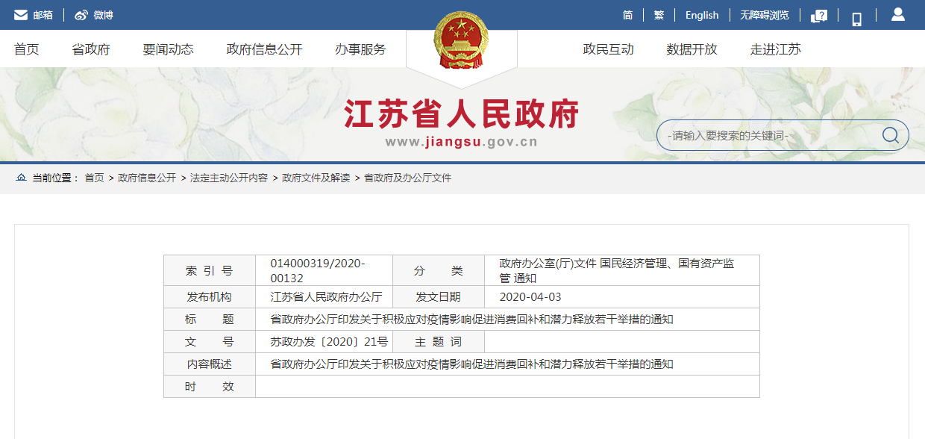
Task: Switch to Simplified Chinese (简)
Action: pyautogui.click(x=627, y=15)
